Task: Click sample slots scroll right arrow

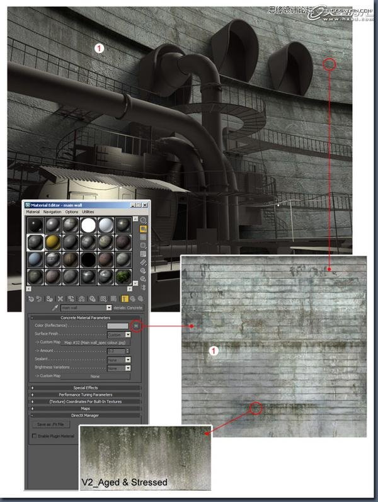Action: 130,288
